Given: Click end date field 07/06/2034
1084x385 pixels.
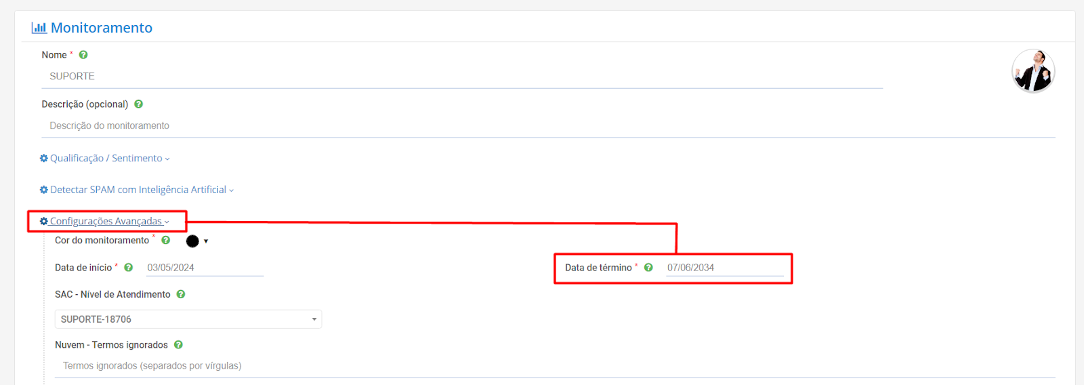Looking at the screenshot, I should click(725, 268).
